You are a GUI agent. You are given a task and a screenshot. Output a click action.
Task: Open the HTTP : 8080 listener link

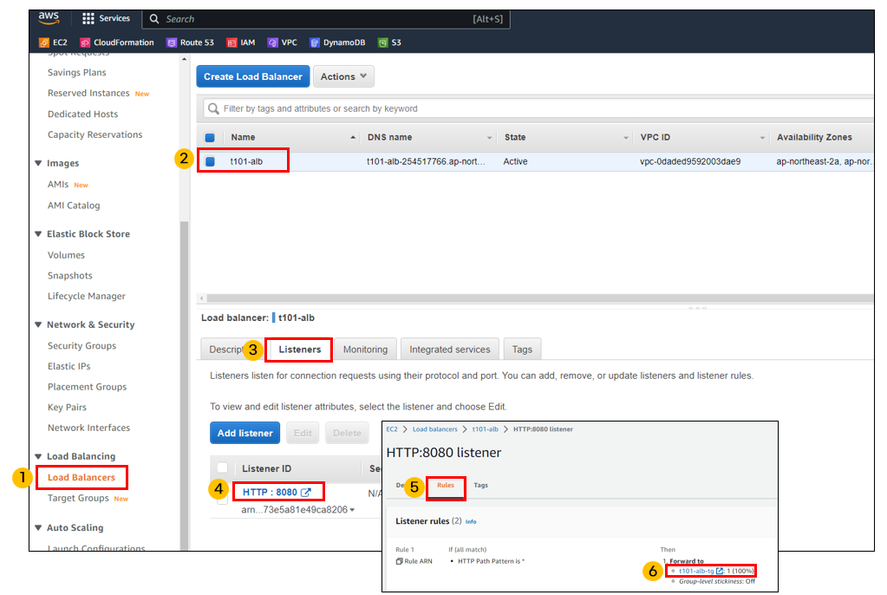[270, 492]
